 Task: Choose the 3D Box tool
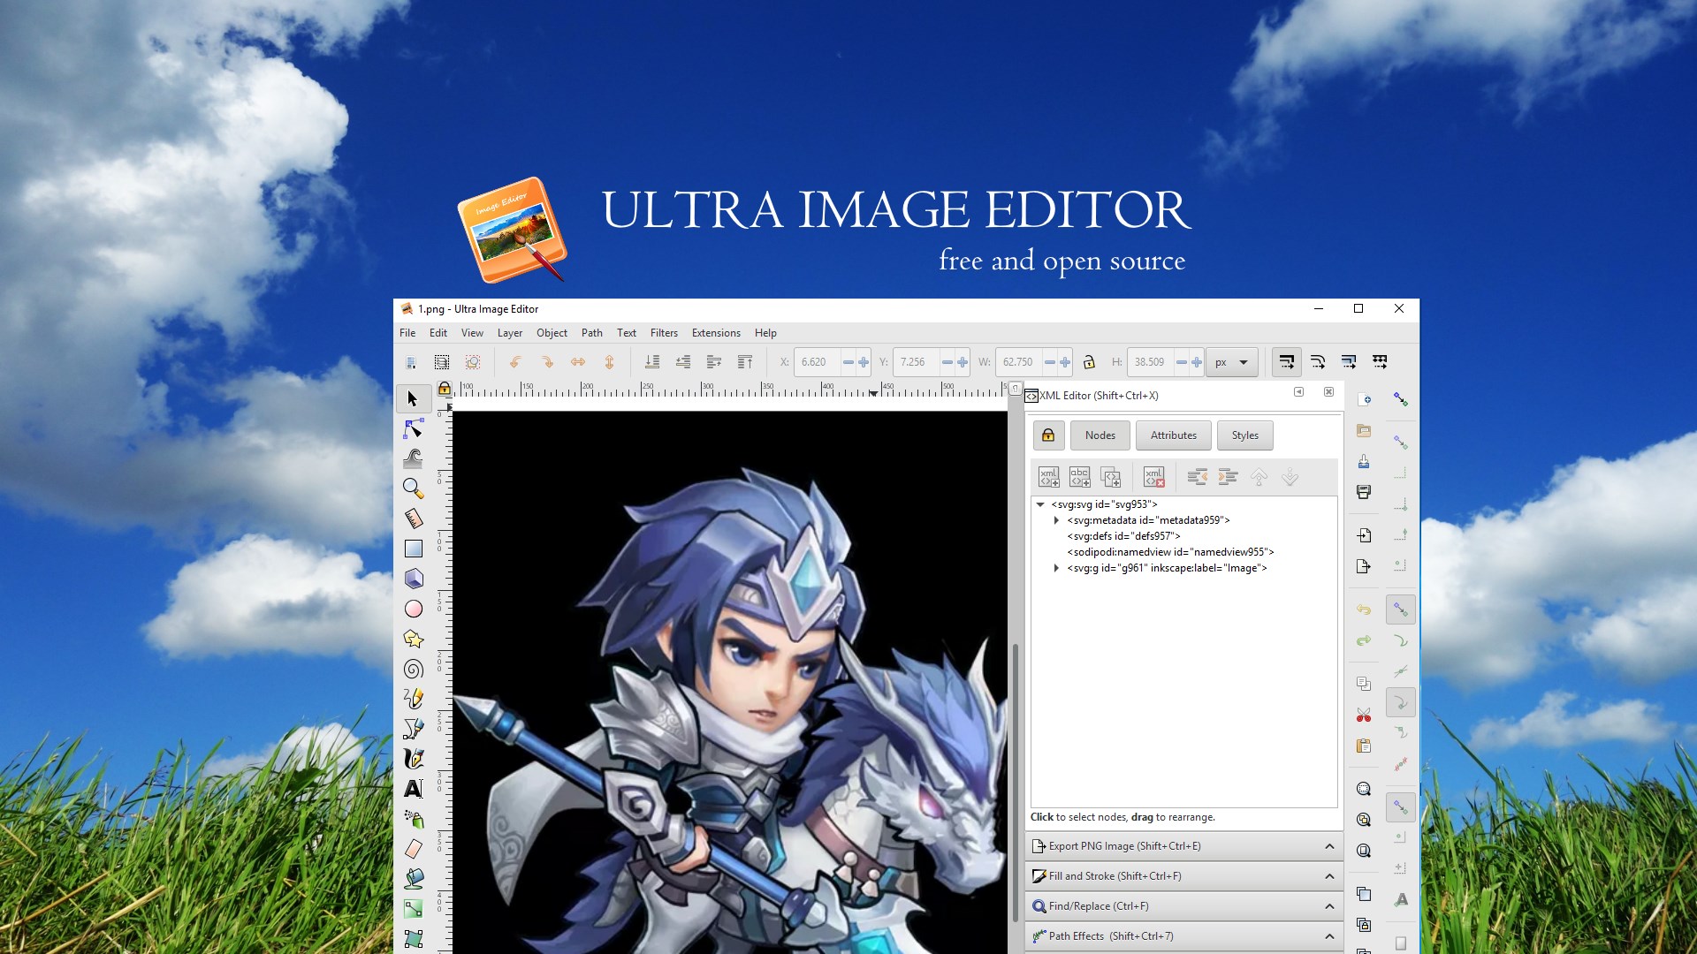click(413, 579)
